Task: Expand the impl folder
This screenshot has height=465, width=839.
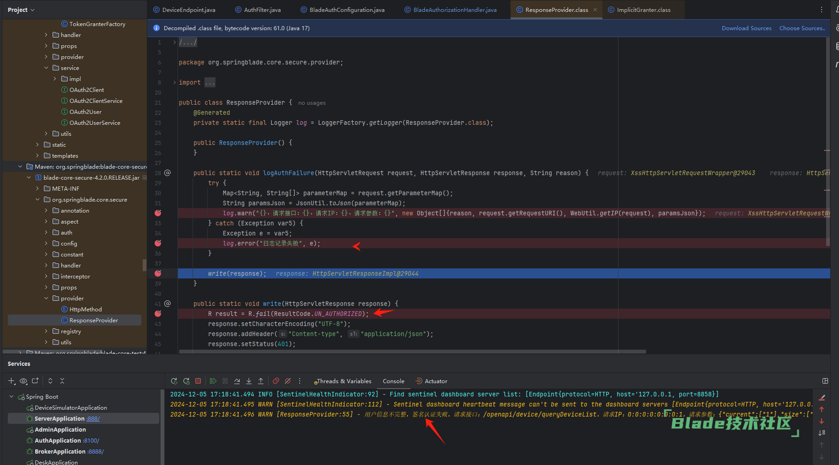Action: click(x=55, y=79)
